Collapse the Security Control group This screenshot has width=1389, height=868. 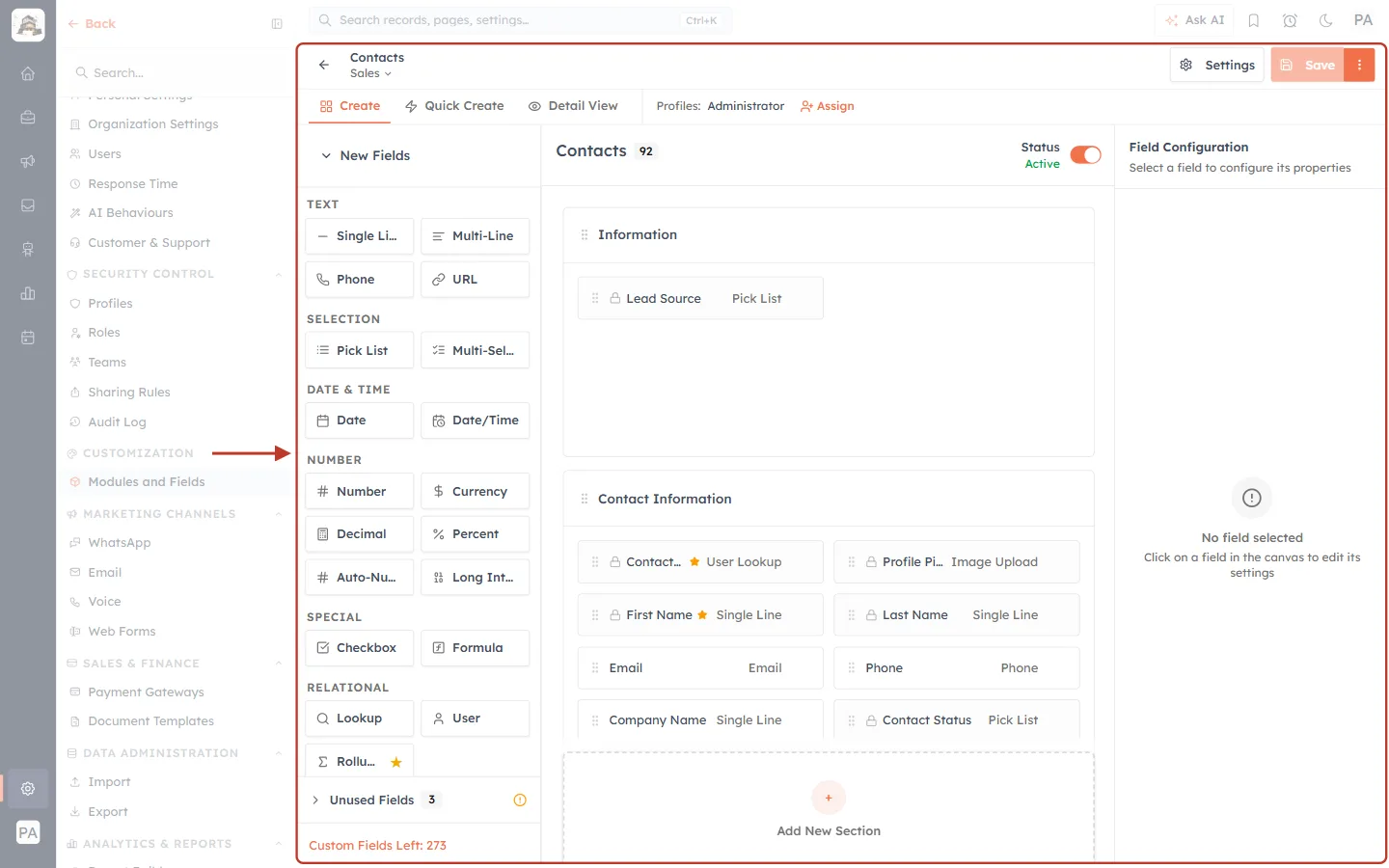[278, 274]
